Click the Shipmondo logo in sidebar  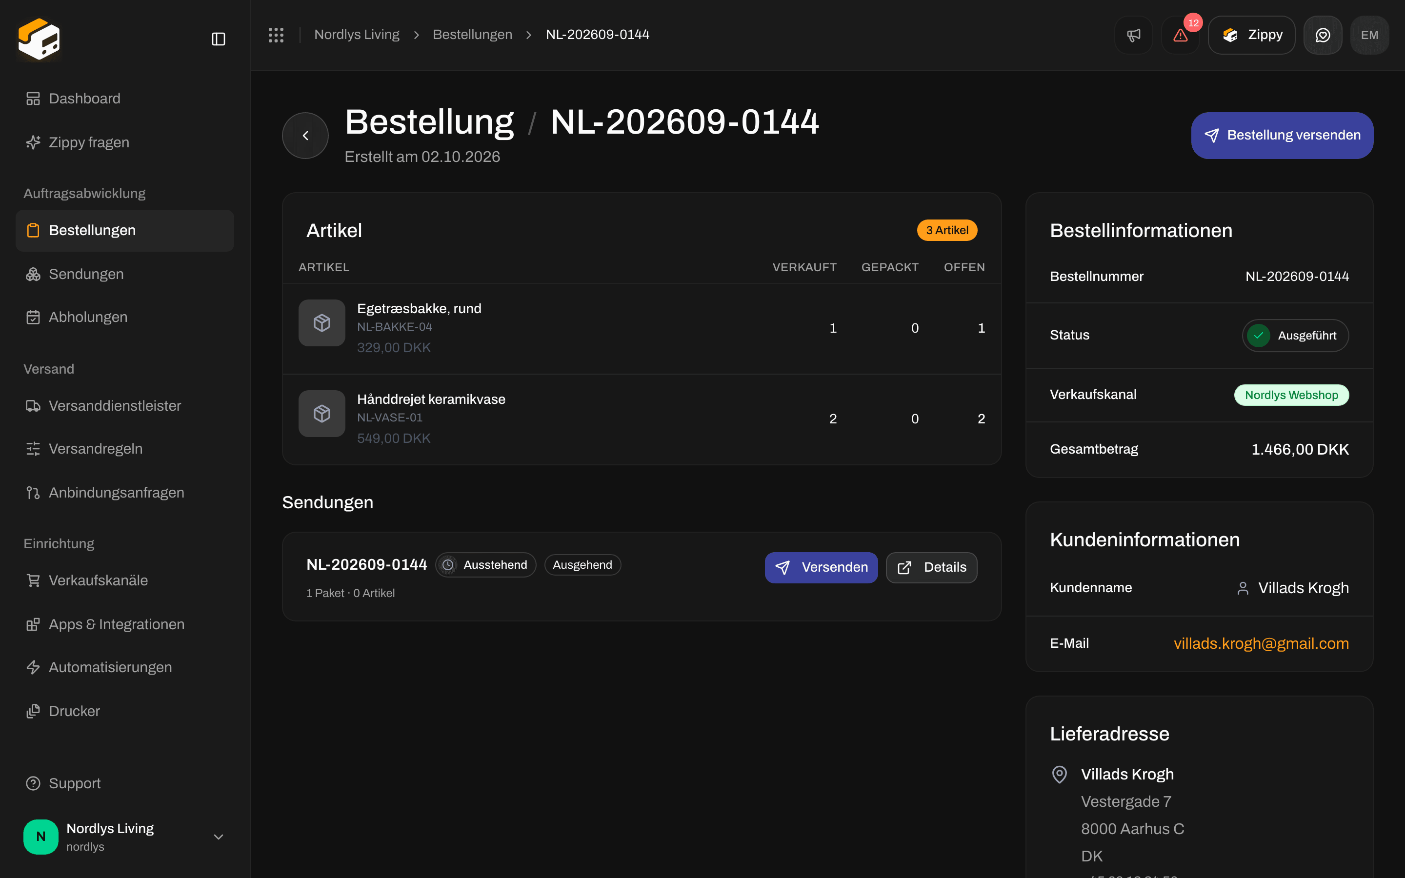39,39
